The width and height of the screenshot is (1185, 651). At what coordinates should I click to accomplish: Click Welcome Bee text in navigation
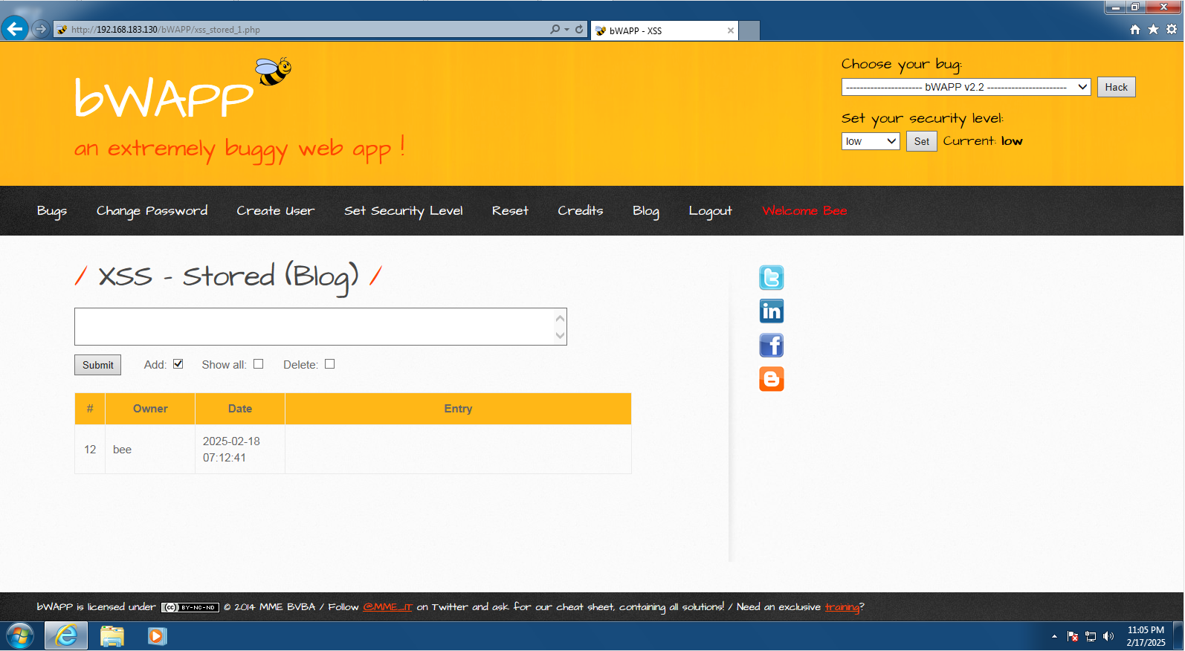click(x=804, y=211)
